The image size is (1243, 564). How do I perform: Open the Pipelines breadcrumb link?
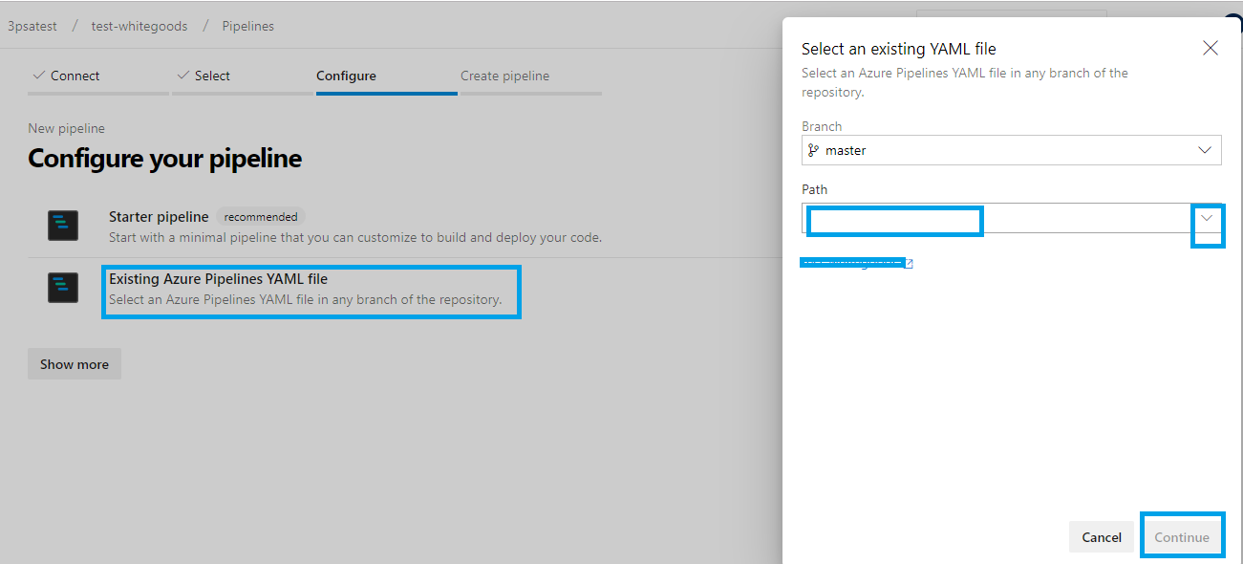[x=248, y=26]
